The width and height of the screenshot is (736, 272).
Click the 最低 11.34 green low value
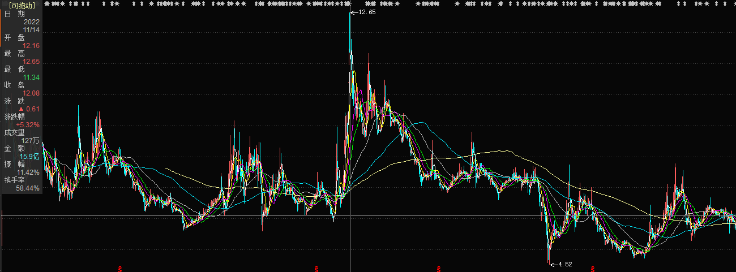click(32, 77)
